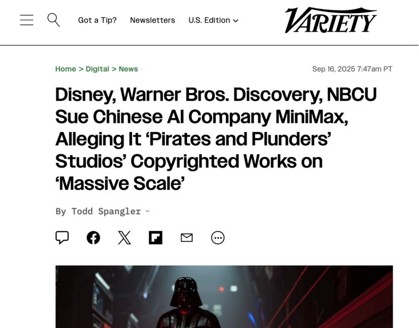The image size is (419, 328).
Task: Go to Home breadcrumb
Action: point(66,69)
